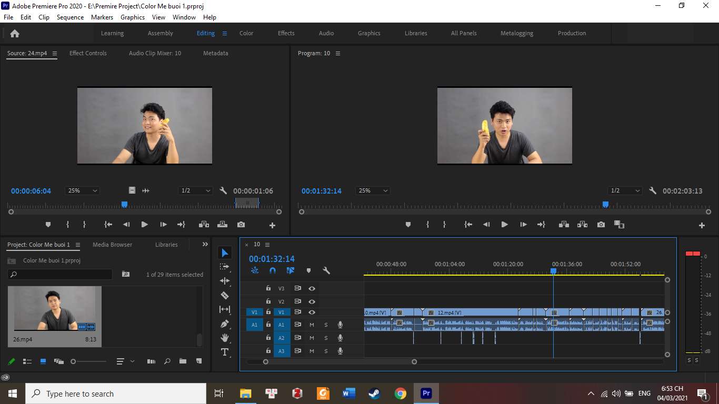Add marker in the timeline panel
Viewport: 719px width, 404px height.
[x=308, y=270]
